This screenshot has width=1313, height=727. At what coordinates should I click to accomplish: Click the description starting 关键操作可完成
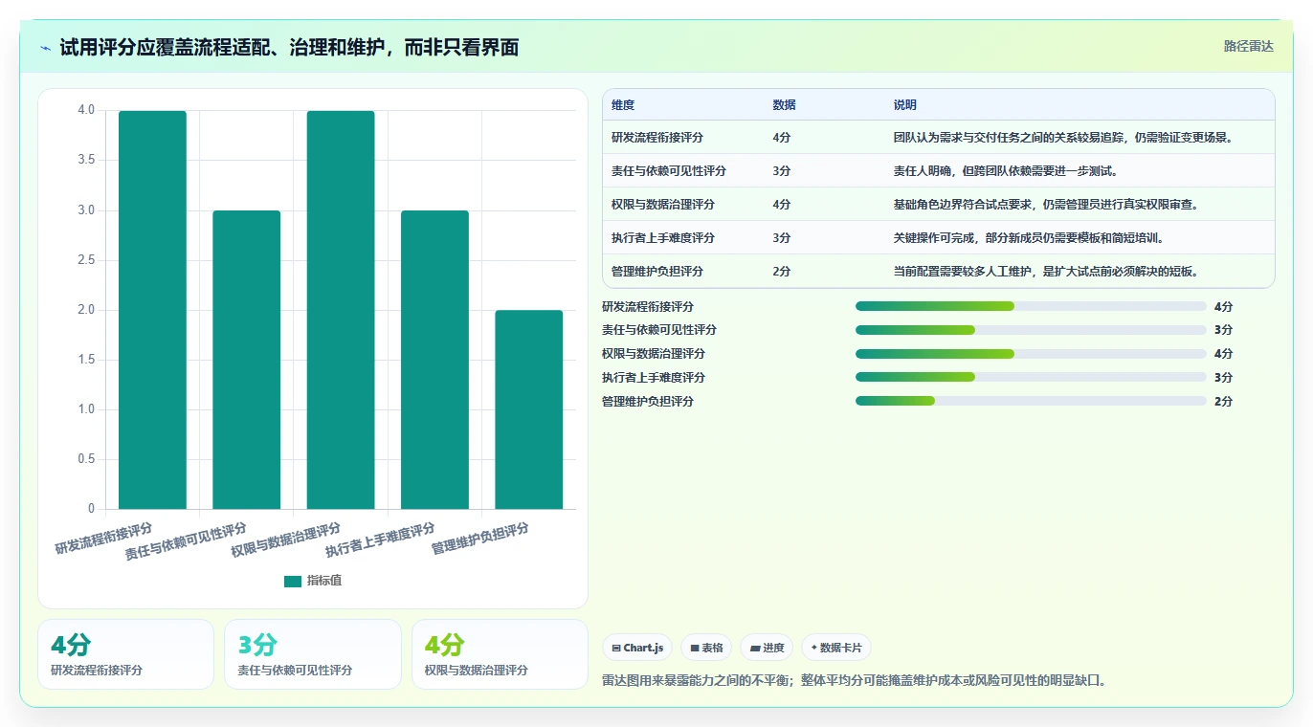tap(1029, 238)
